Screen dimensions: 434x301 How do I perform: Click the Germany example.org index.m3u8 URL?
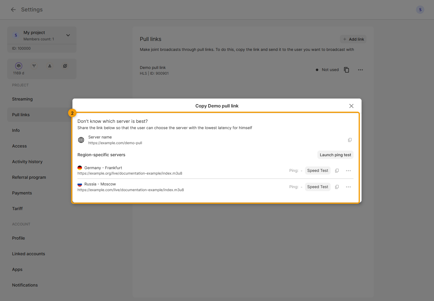point(130,173)
